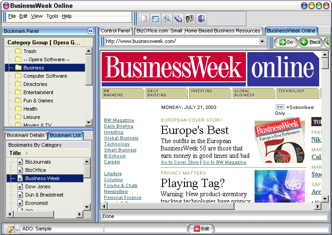
Task: Click the magnifying glass search toolbar icon
Action: click(x=167, y=19)
